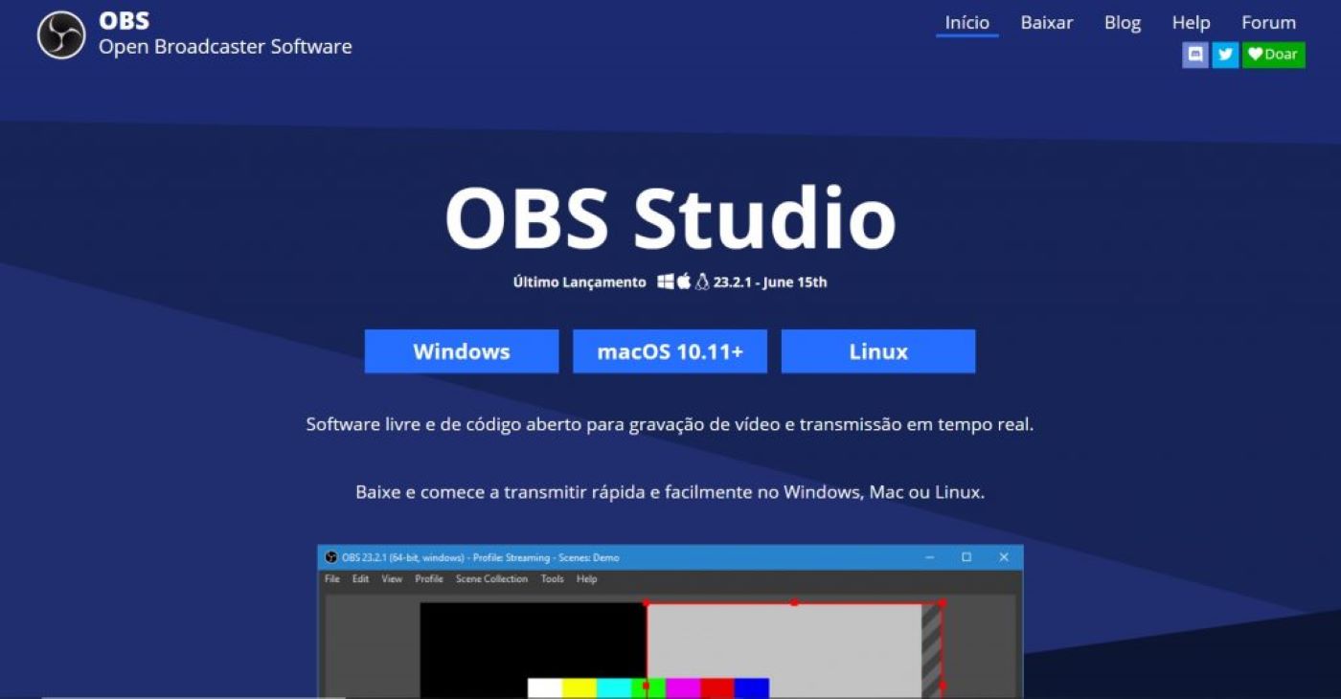Click the Último Lançamento label

(x=580, y=282)
